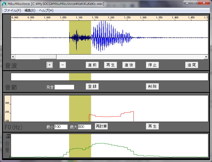This screenshot has width=212, height=162.
Task: Click the highlighted region in the 音節 syllable bar
Action: click(80, 77)
